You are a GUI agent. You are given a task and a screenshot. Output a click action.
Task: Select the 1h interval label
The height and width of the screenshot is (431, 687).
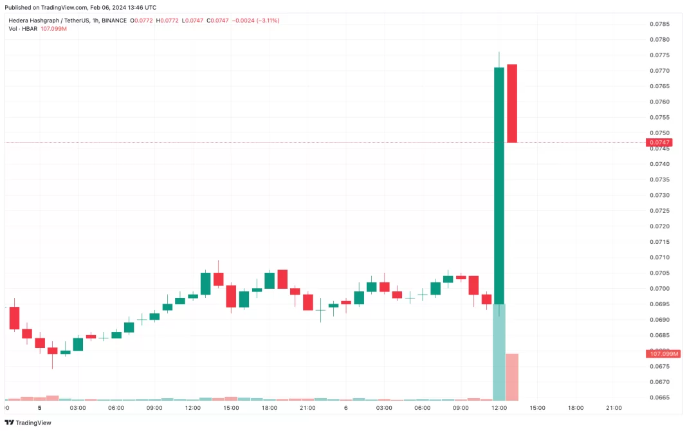tap(95, 21)
